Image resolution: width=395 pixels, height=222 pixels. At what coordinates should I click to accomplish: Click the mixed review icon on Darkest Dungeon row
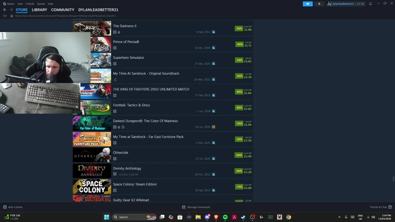pos(213,127)
